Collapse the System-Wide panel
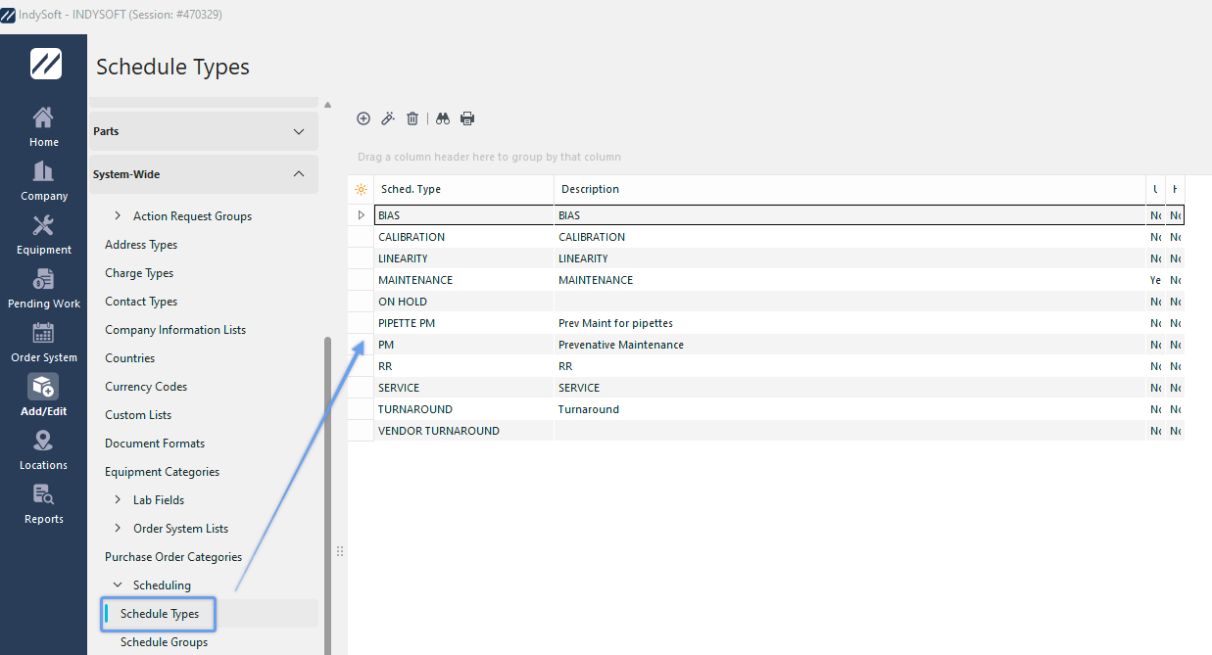This screenshot has width=1212, height=655. [299, 174]
